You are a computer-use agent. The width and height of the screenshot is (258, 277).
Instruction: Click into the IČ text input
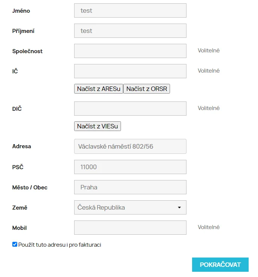point(130,71)
